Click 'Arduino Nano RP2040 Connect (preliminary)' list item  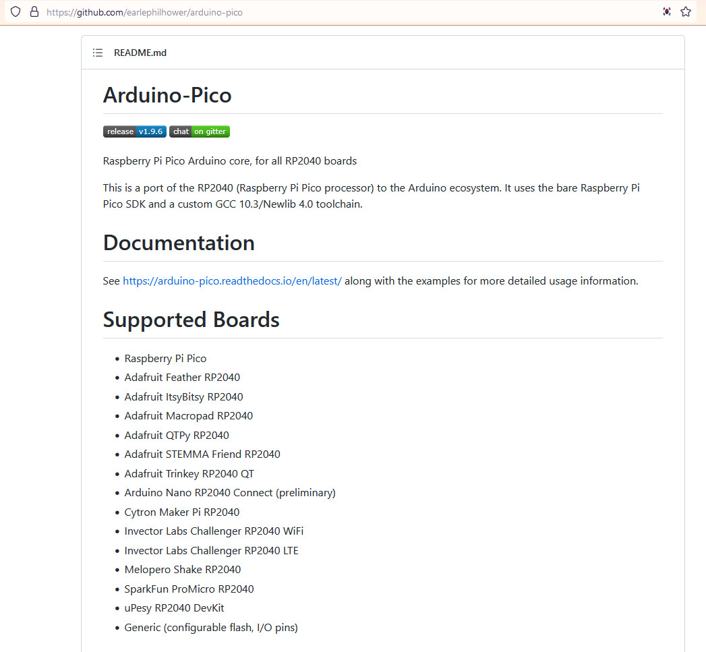coord(230,493)
